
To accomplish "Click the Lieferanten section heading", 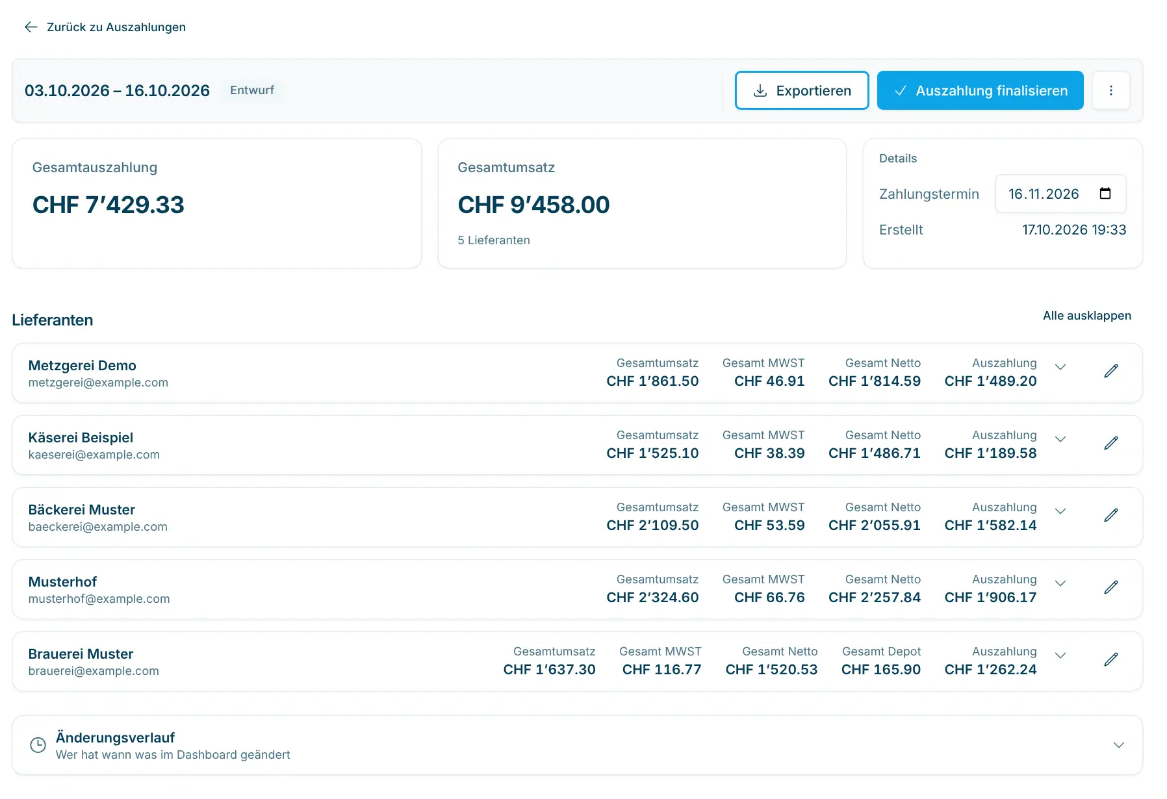I will point(53,320).
